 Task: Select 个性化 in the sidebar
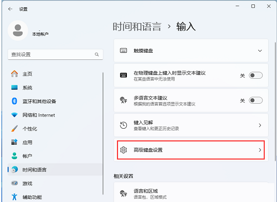click(x=55, y=129)
